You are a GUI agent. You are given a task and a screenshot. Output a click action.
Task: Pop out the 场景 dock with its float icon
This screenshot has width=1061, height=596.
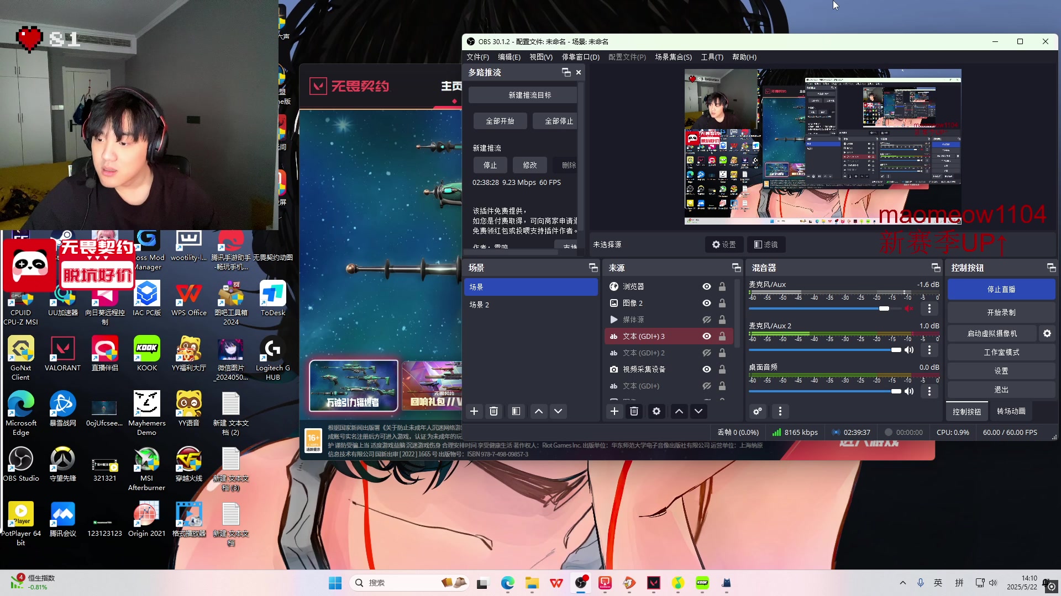pyautogui.click(x=593, y=268)
